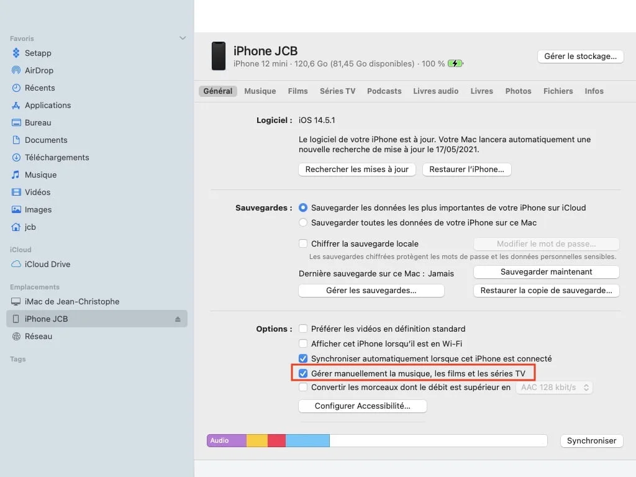Open the Fichiers tab
Image resolution: width=636 pixels, height=477 pixels.
point(558,91)
